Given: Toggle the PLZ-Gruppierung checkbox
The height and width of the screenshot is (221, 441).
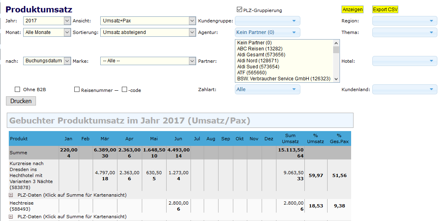Looking at the screenshot, I should click(x=239, y=10).
